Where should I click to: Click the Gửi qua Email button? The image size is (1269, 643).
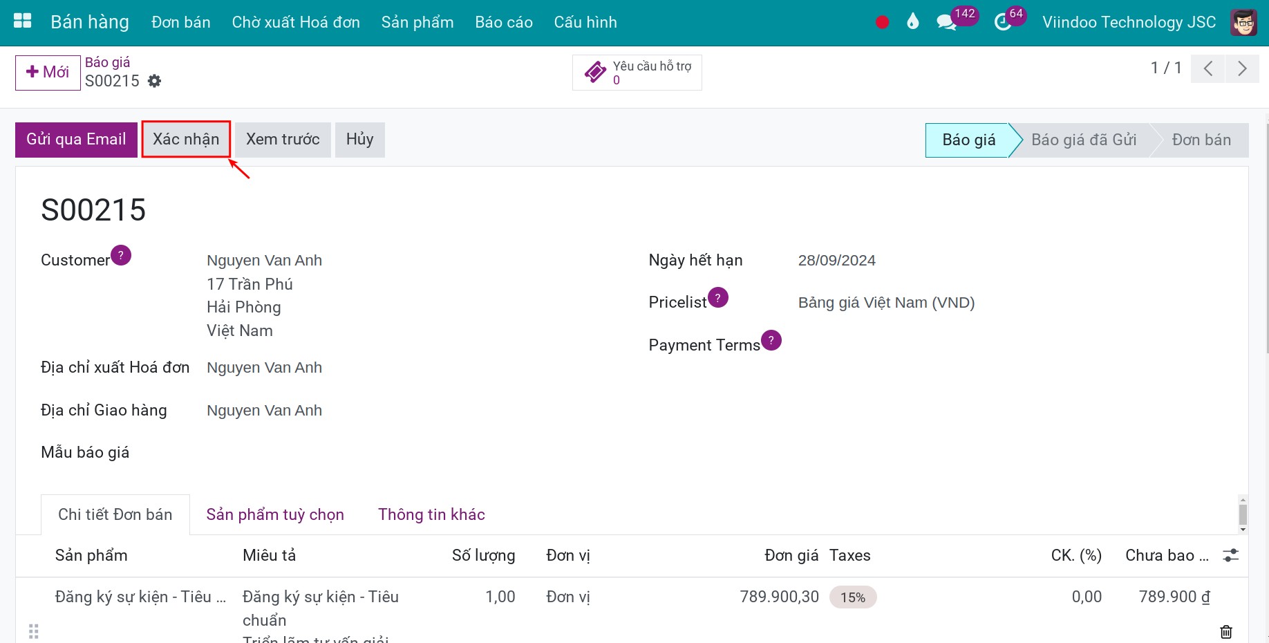pyautogui.click(x=76, y=140)
